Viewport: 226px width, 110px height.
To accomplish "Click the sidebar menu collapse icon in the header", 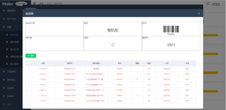I will coord(35,4).
